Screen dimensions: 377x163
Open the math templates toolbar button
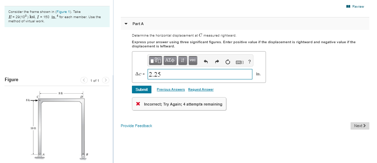(156, 61)
